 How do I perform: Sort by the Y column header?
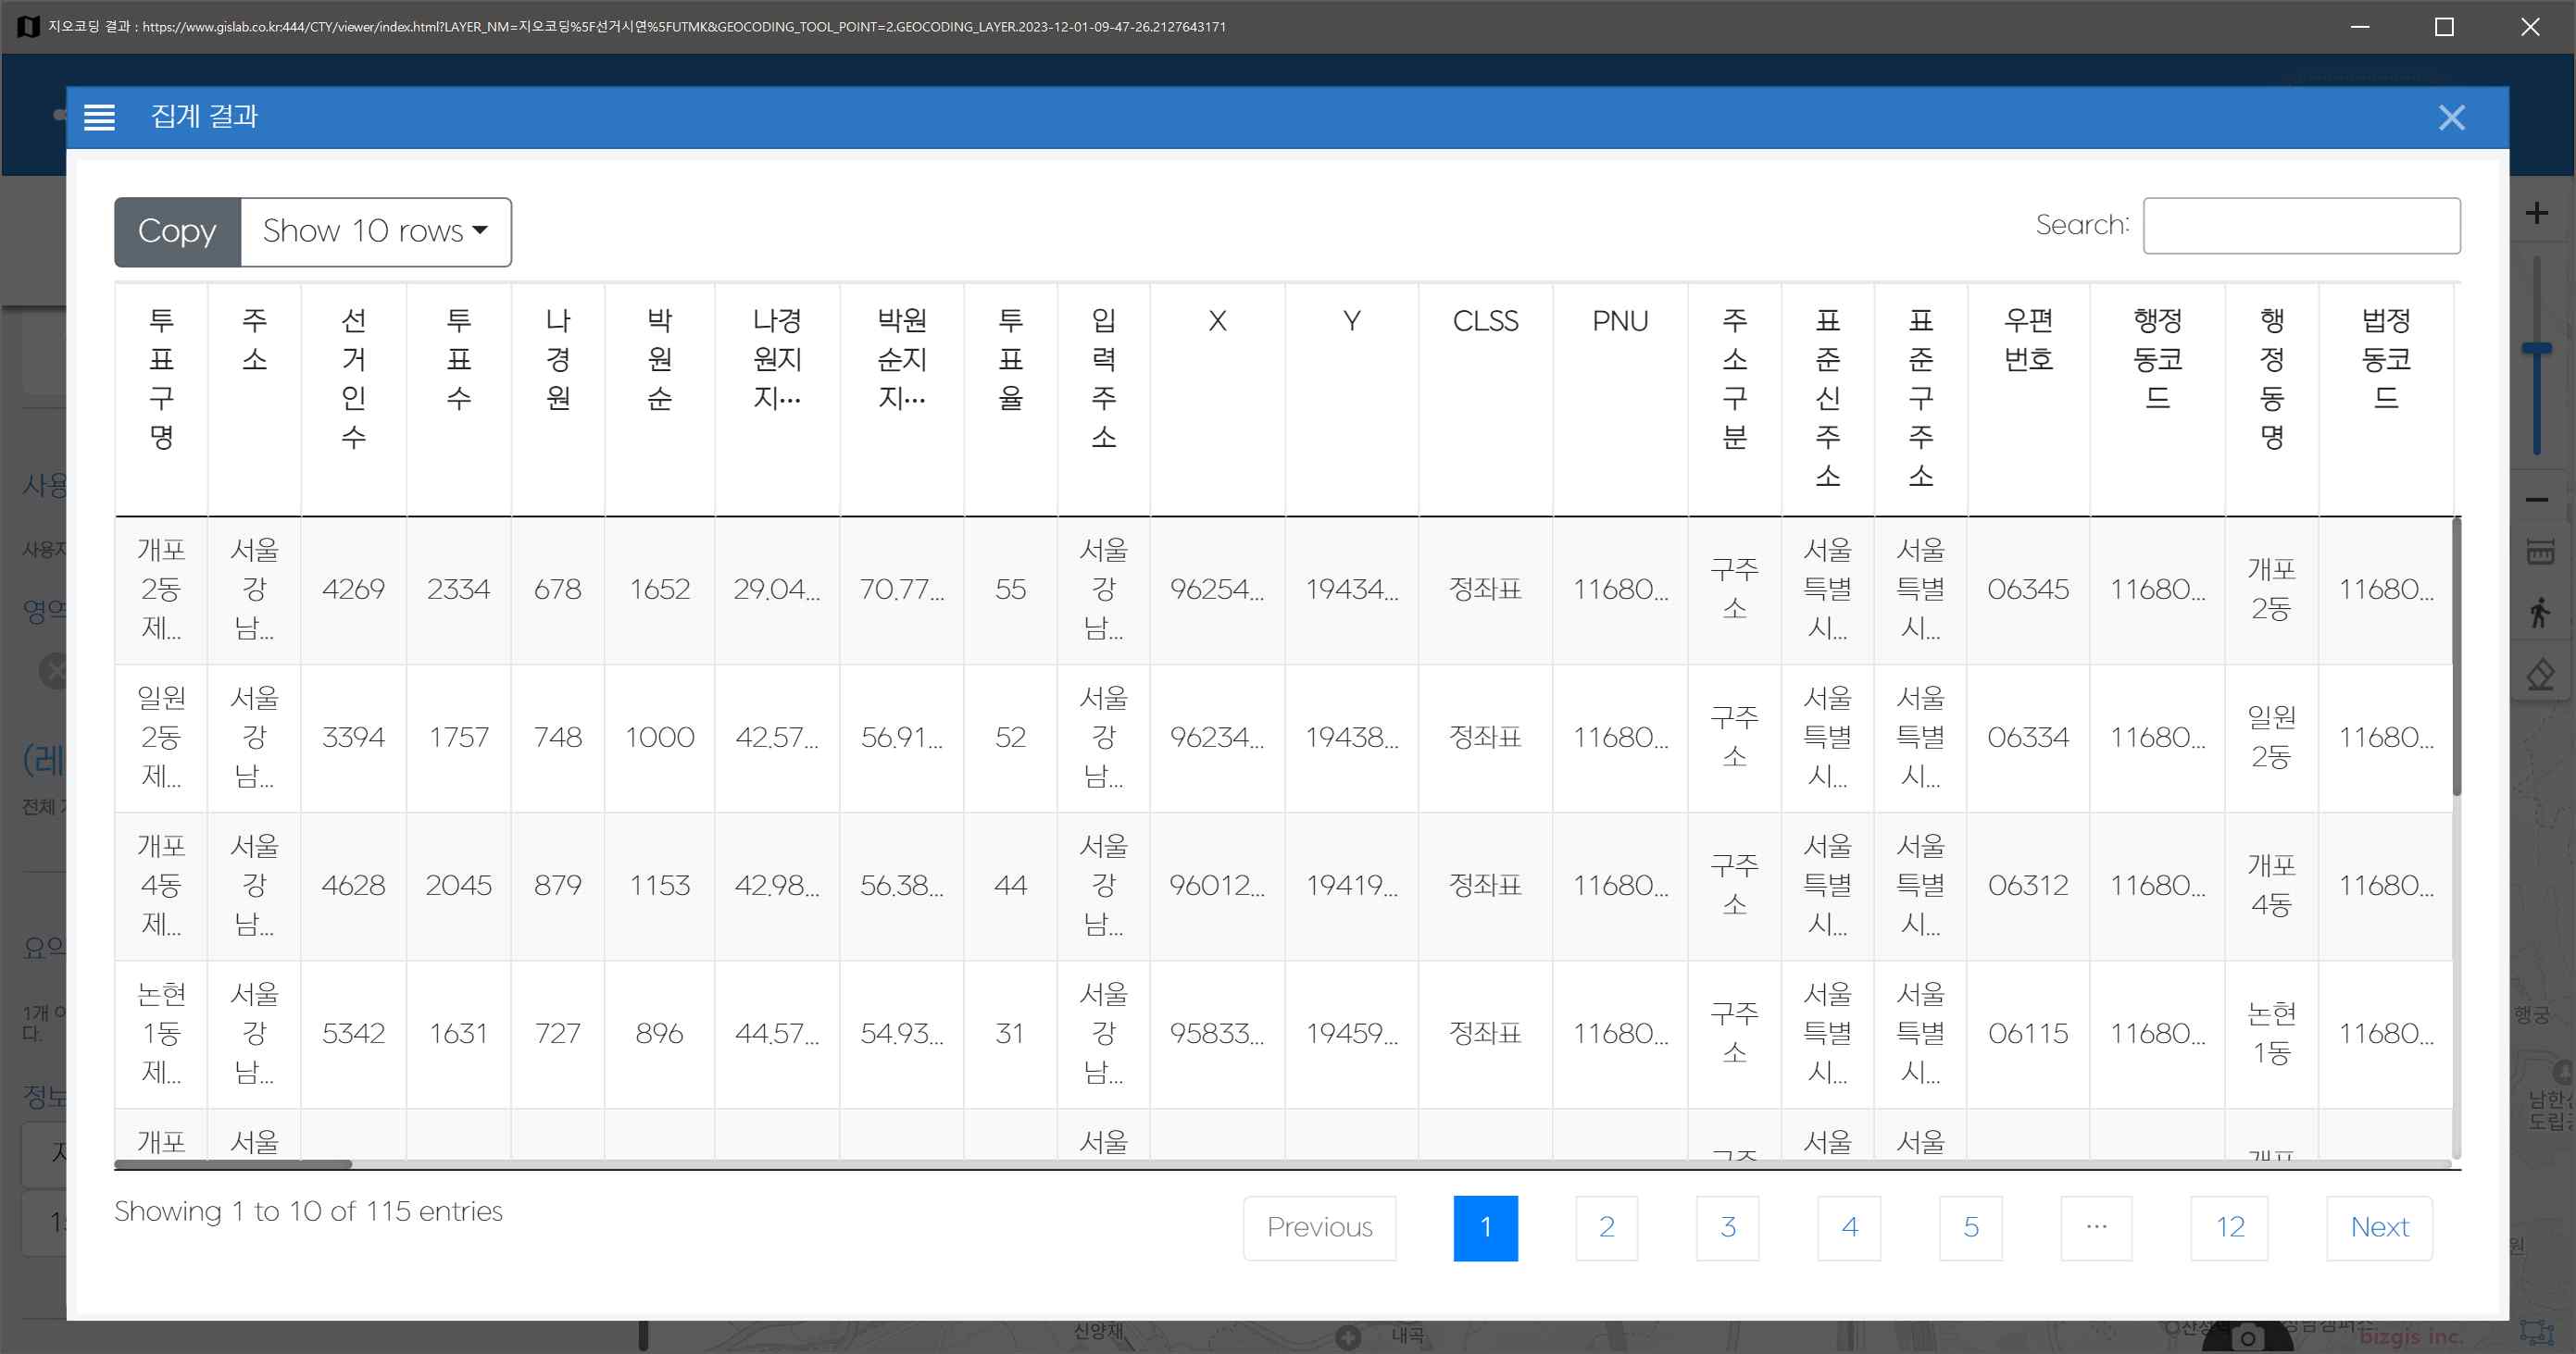tap(1351, 399)
